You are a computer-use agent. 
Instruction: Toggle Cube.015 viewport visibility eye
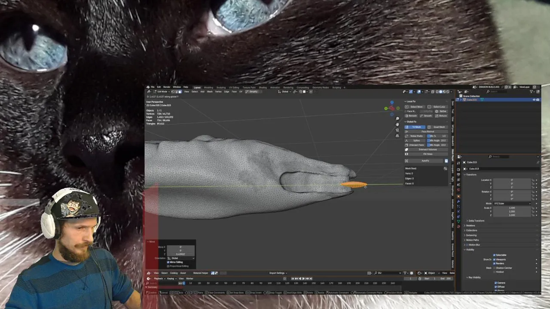coord(534,100)
